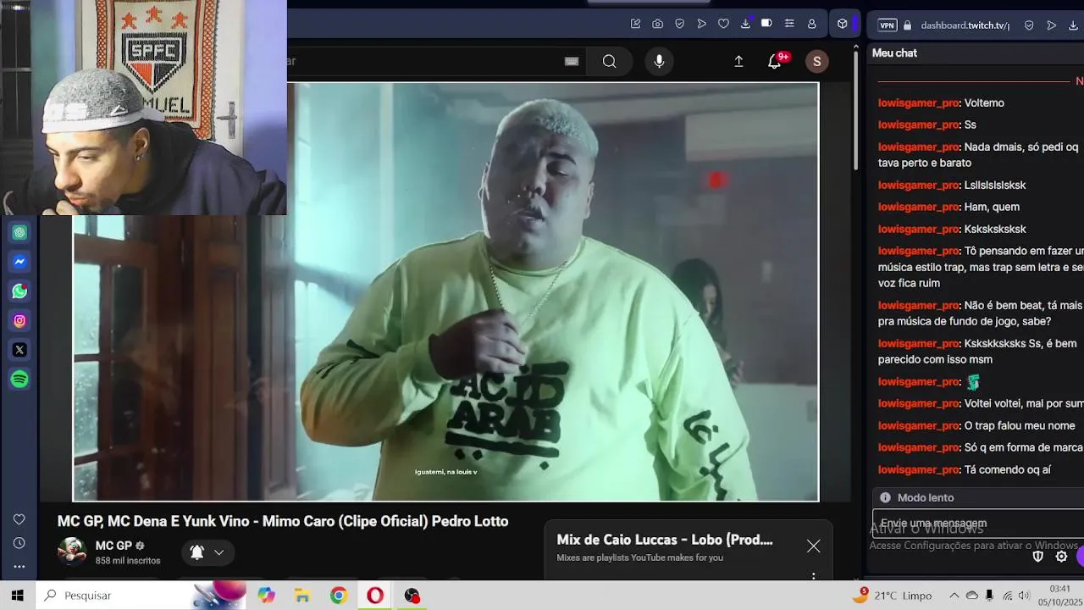Click the Meu chat panel header
This screenshot has width=1084, height=610.
894,53
